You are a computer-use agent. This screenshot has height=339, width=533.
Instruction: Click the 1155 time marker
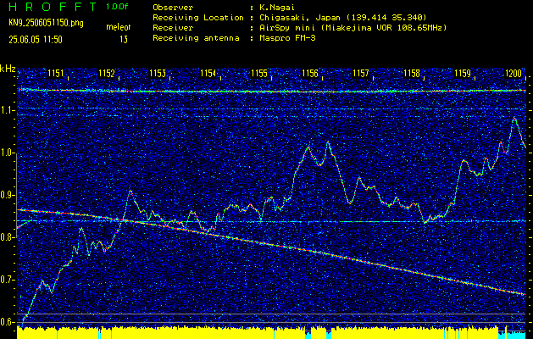coord(259,73)
